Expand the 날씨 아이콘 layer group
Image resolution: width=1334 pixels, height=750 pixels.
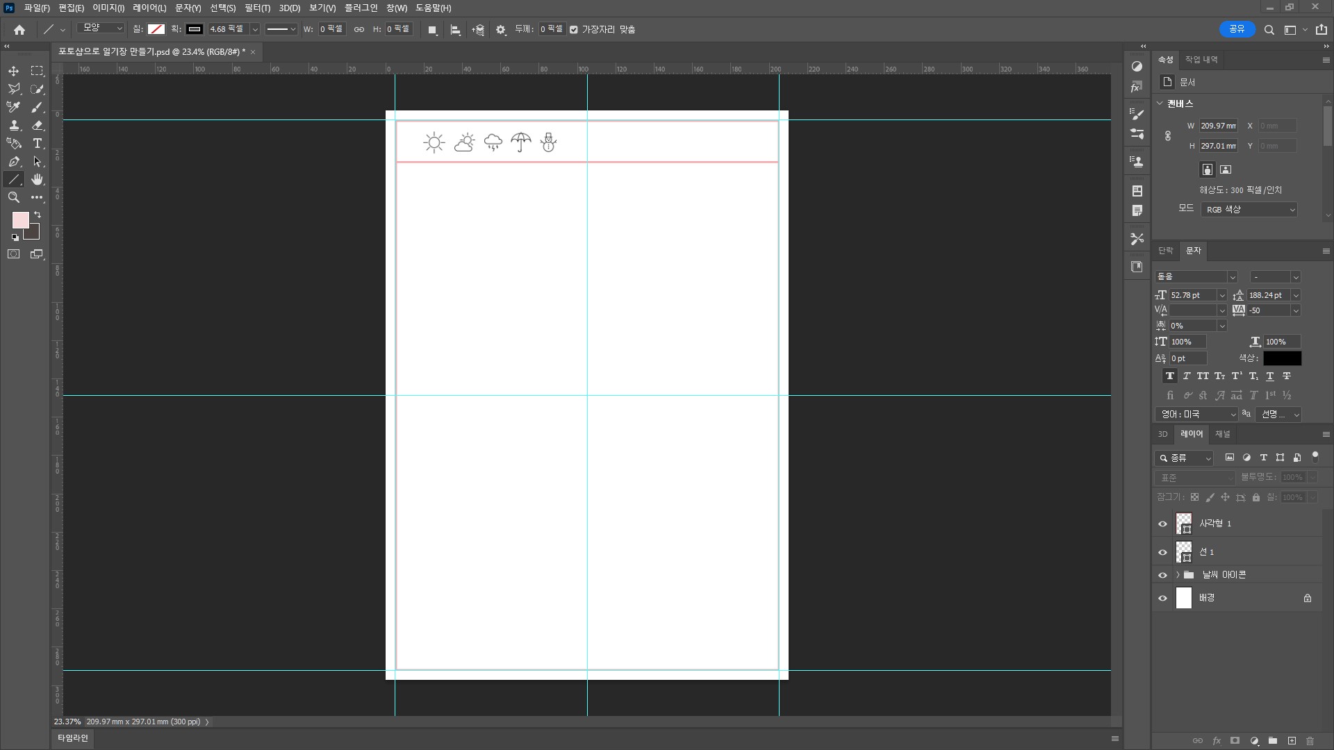coord(1178,575)
